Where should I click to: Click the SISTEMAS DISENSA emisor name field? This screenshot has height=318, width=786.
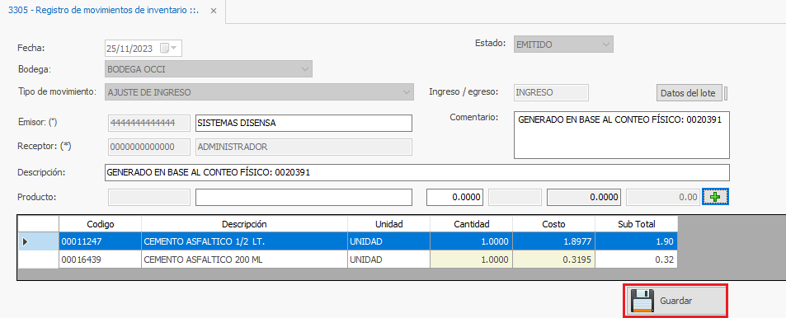(304, 123)
